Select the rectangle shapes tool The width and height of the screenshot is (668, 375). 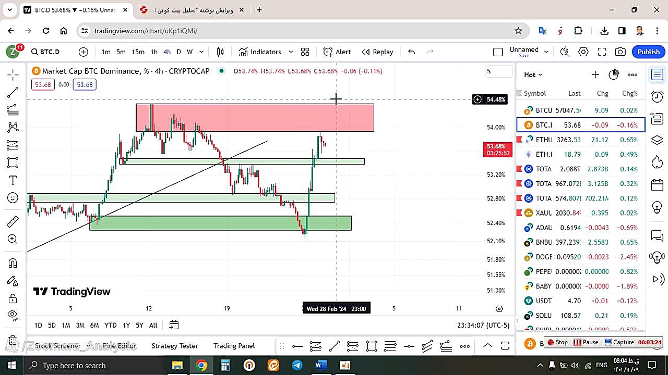tap(13, 162)
